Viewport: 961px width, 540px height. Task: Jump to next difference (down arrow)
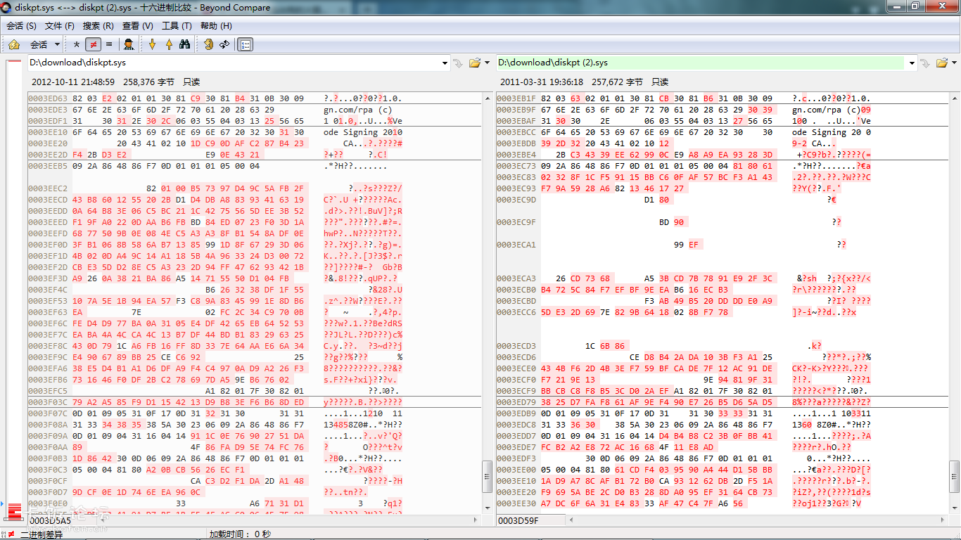152,44
